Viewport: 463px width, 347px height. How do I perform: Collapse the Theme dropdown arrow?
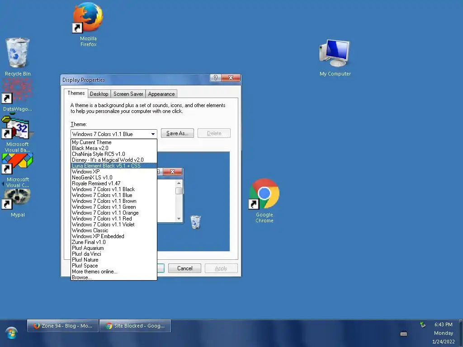pos(153,134)
